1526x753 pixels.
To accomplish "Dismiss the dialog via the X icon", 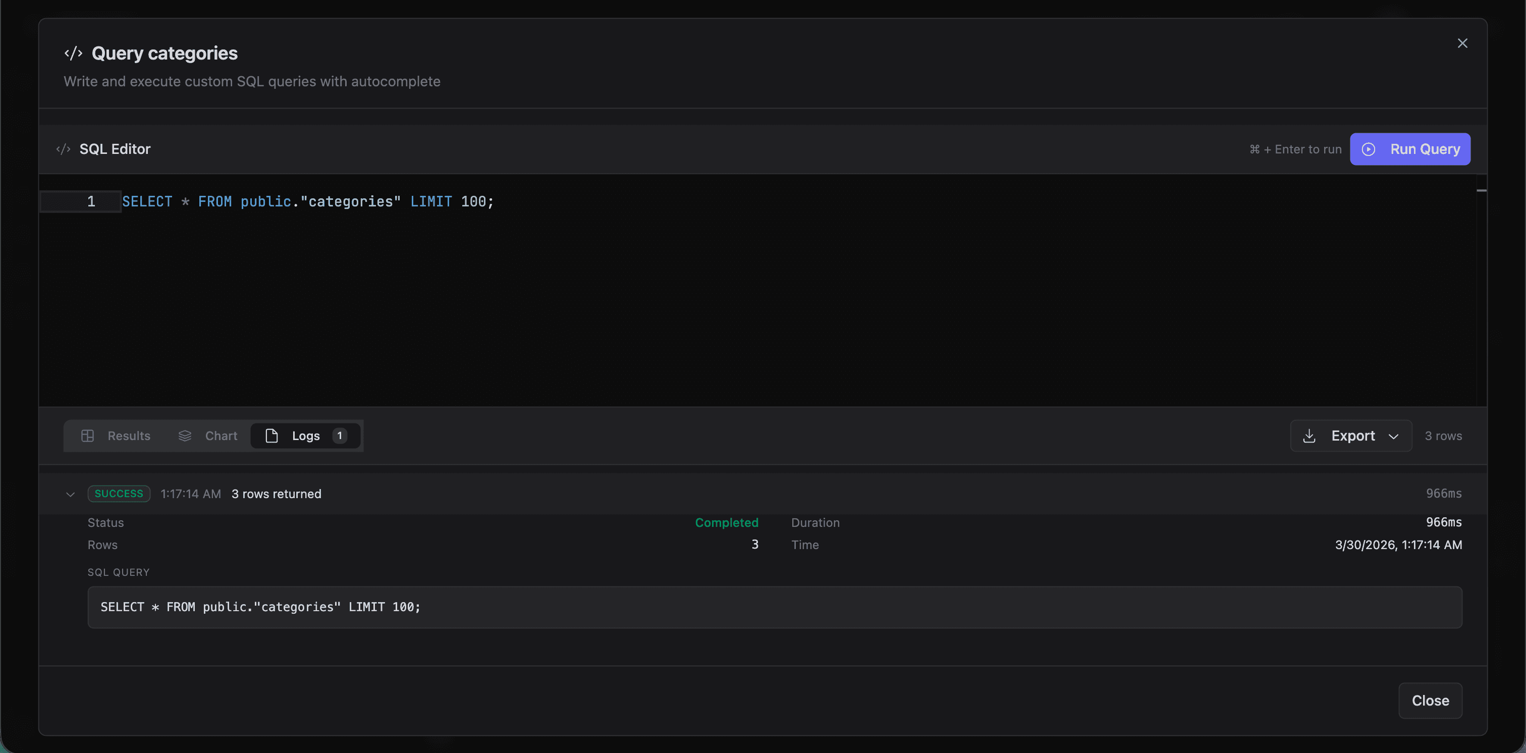I will pyautogui.click(x=1462, y=43).
